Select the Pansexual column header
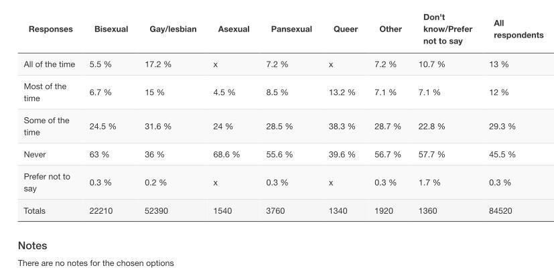The height and width of the screenshot is (276, 554). [291, 29]
